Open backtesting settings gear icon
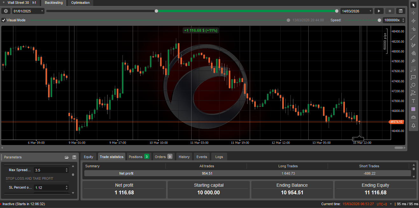This screenshot has height=208, width=419. tap(6, 11)
